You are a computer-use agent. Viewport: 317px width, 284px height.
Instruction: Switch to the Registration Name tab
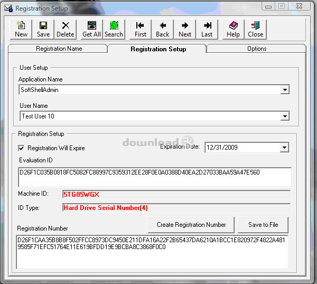point(59,49)
